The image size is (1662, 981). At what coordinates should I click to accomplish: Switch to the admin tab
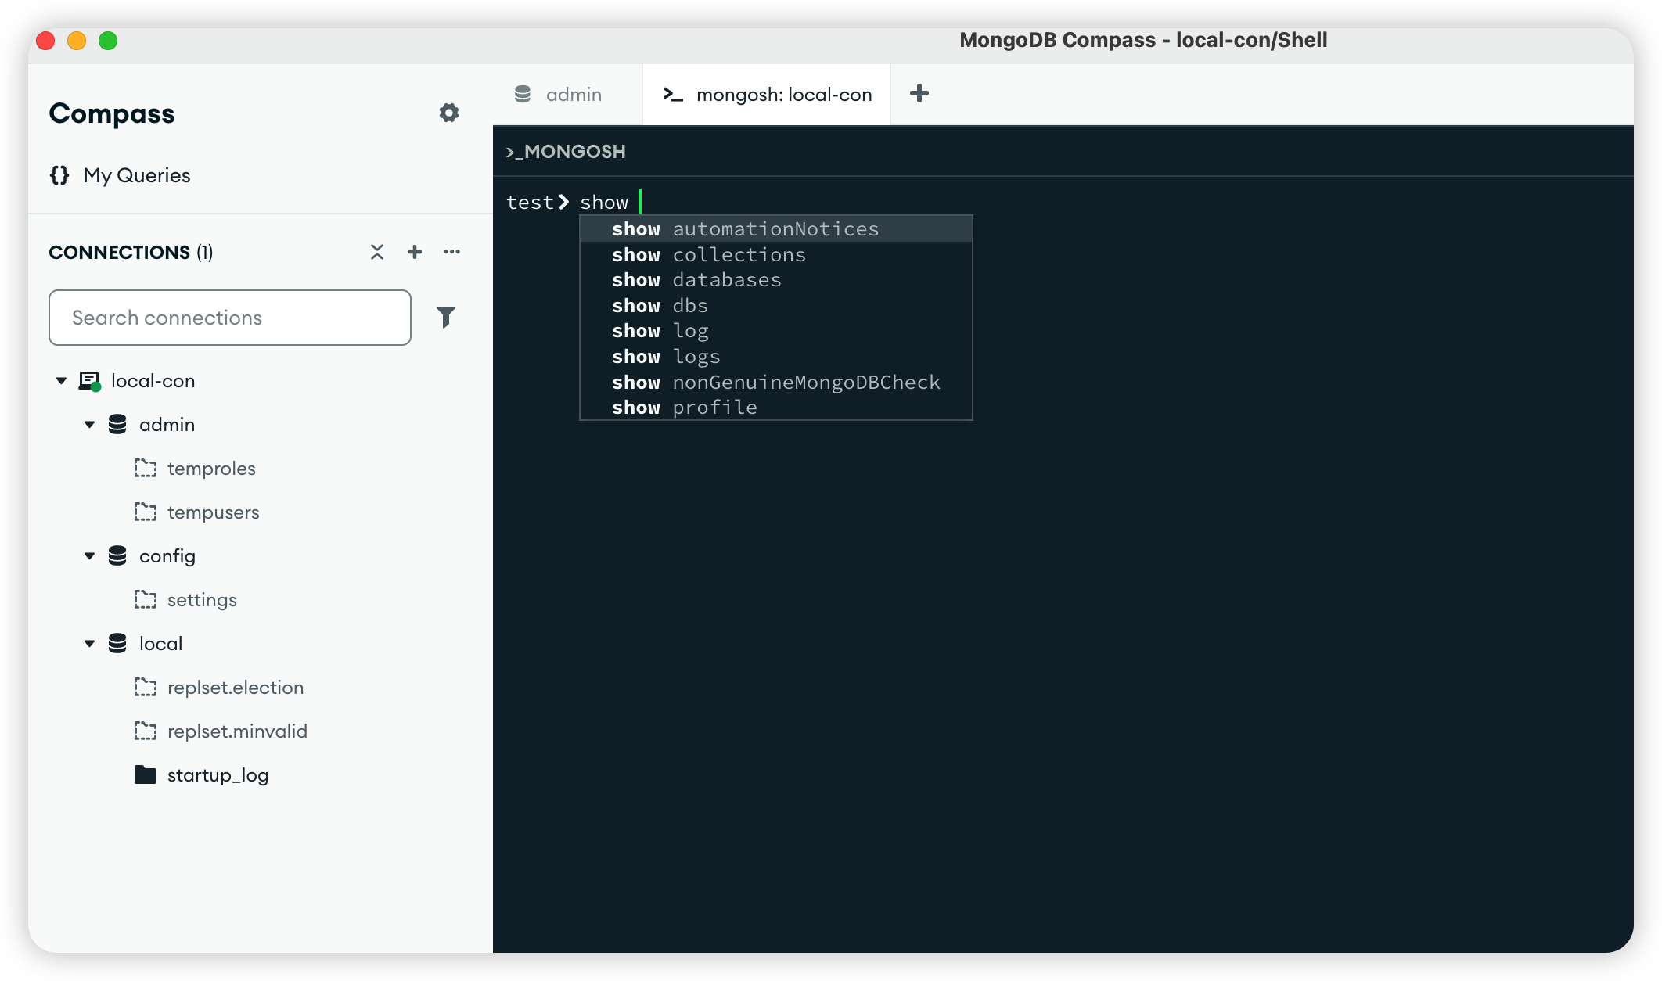tap(559, 95)
